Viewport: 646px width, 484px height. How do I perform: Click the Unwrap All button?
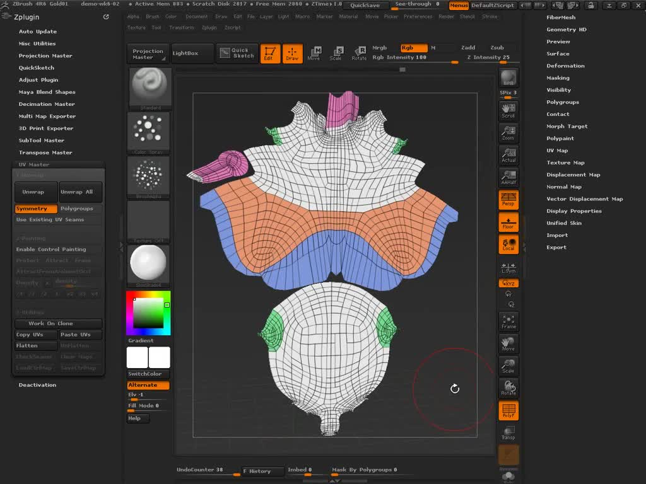pos(80,192)
